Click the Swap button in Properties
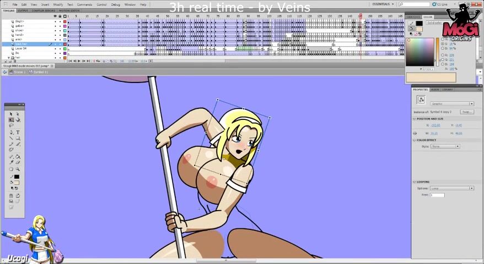The image size is (484, 264). (x=467, y=112)
